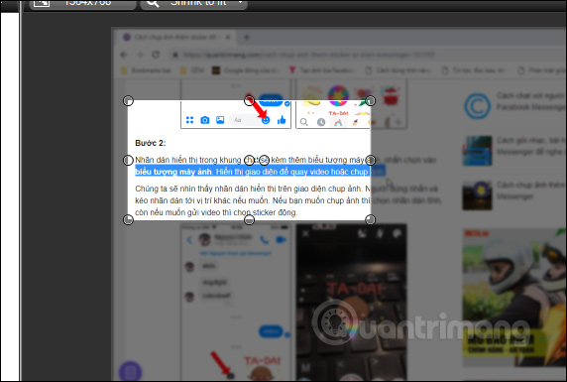This screenshot has width=567, height=382.
Task: Click the line ending sticker động
Action: [x=216, y=212]
